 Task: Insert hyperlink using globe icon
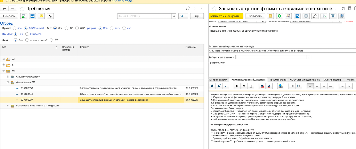pyautogui.click(x=280, y=86)
